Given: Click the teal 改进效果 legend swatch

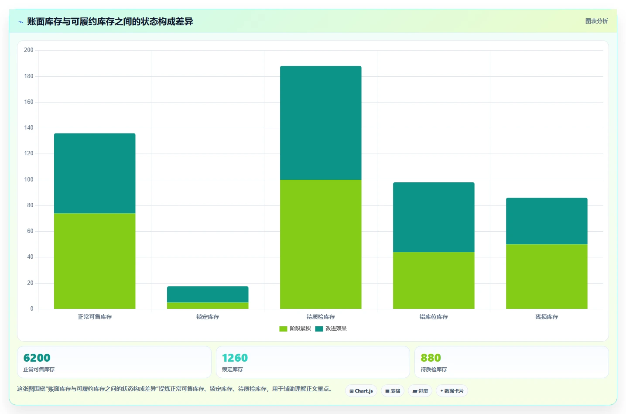Looking at the screenshot, I should tap(319, 329).
